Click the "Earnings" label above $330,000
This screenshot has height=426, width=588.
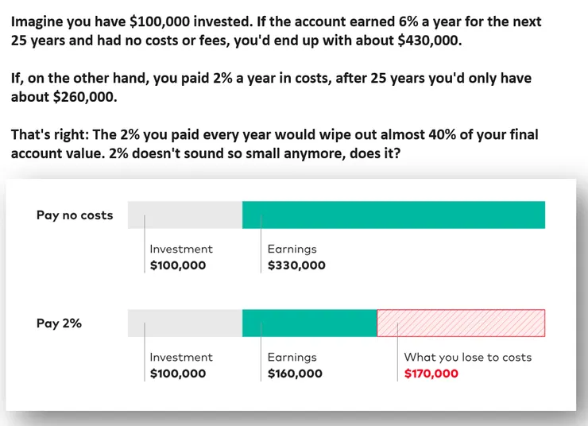tap(292, 249)
